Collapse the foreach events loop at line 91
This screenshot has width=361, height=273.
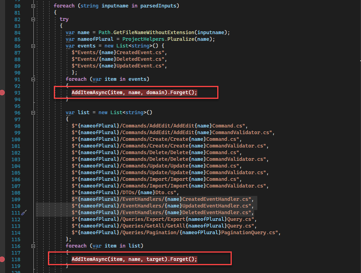33,80
